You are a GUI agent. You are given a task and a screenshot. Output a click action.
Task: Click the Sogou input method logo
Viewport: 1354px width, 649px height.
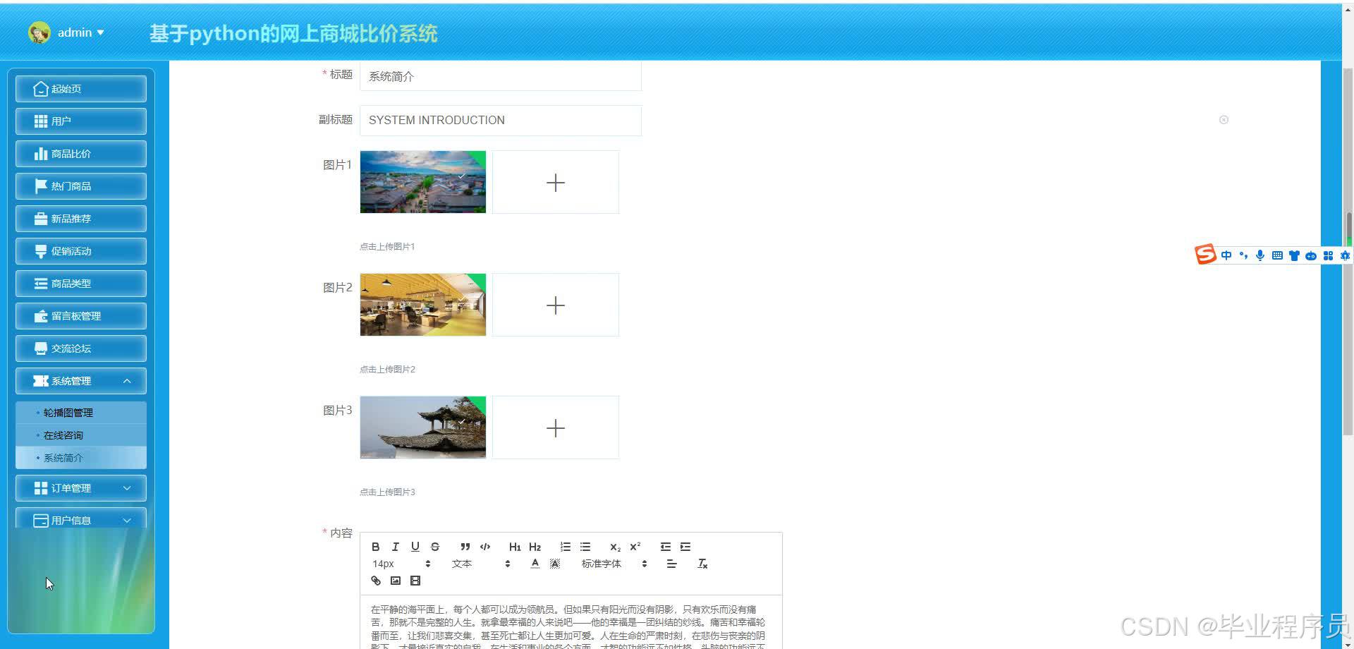(x=1205, y=255)
